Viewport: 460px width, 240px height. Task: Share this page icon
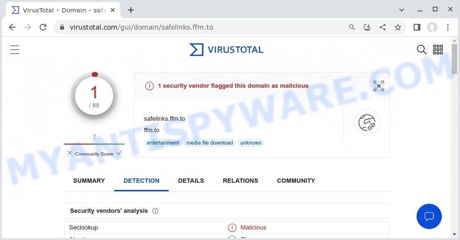(x=383, y=27)
